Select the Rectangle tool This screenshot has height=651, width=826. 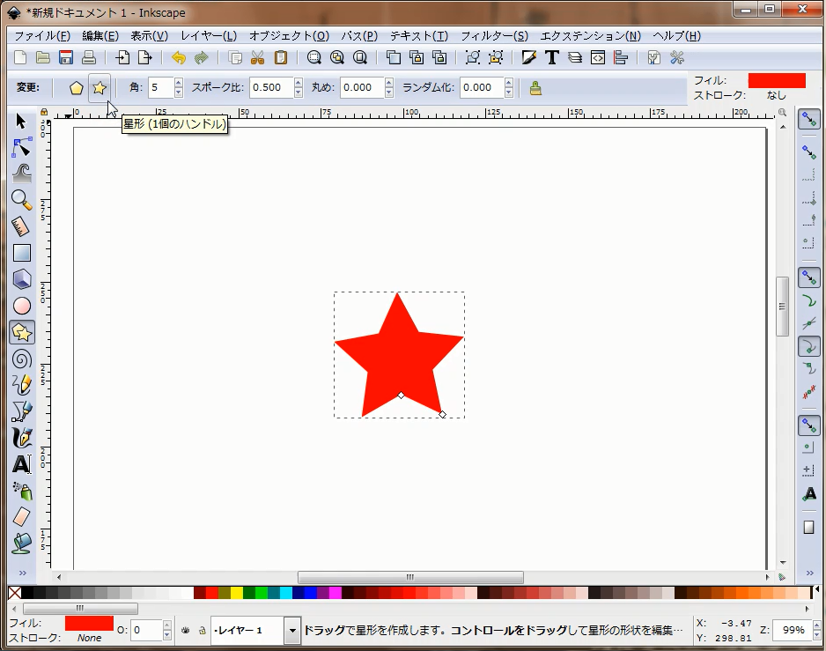[22, 253]
